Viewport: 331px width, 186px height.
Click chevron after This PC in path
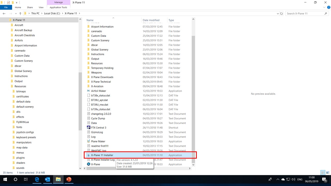42,13
